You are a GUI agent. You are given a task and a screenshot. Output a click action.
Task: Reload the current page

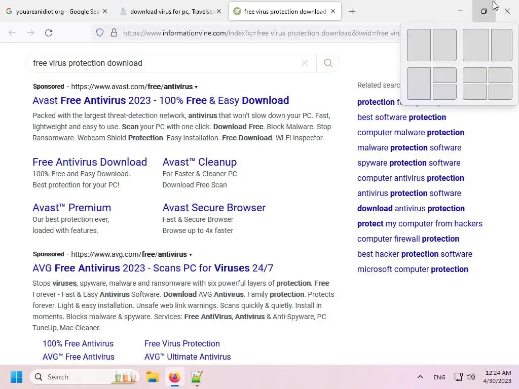(49, 33)
